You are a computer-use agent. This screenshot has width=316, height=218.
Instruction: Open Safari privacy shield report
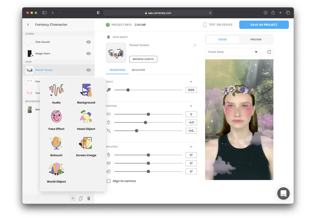pos(98,13)
